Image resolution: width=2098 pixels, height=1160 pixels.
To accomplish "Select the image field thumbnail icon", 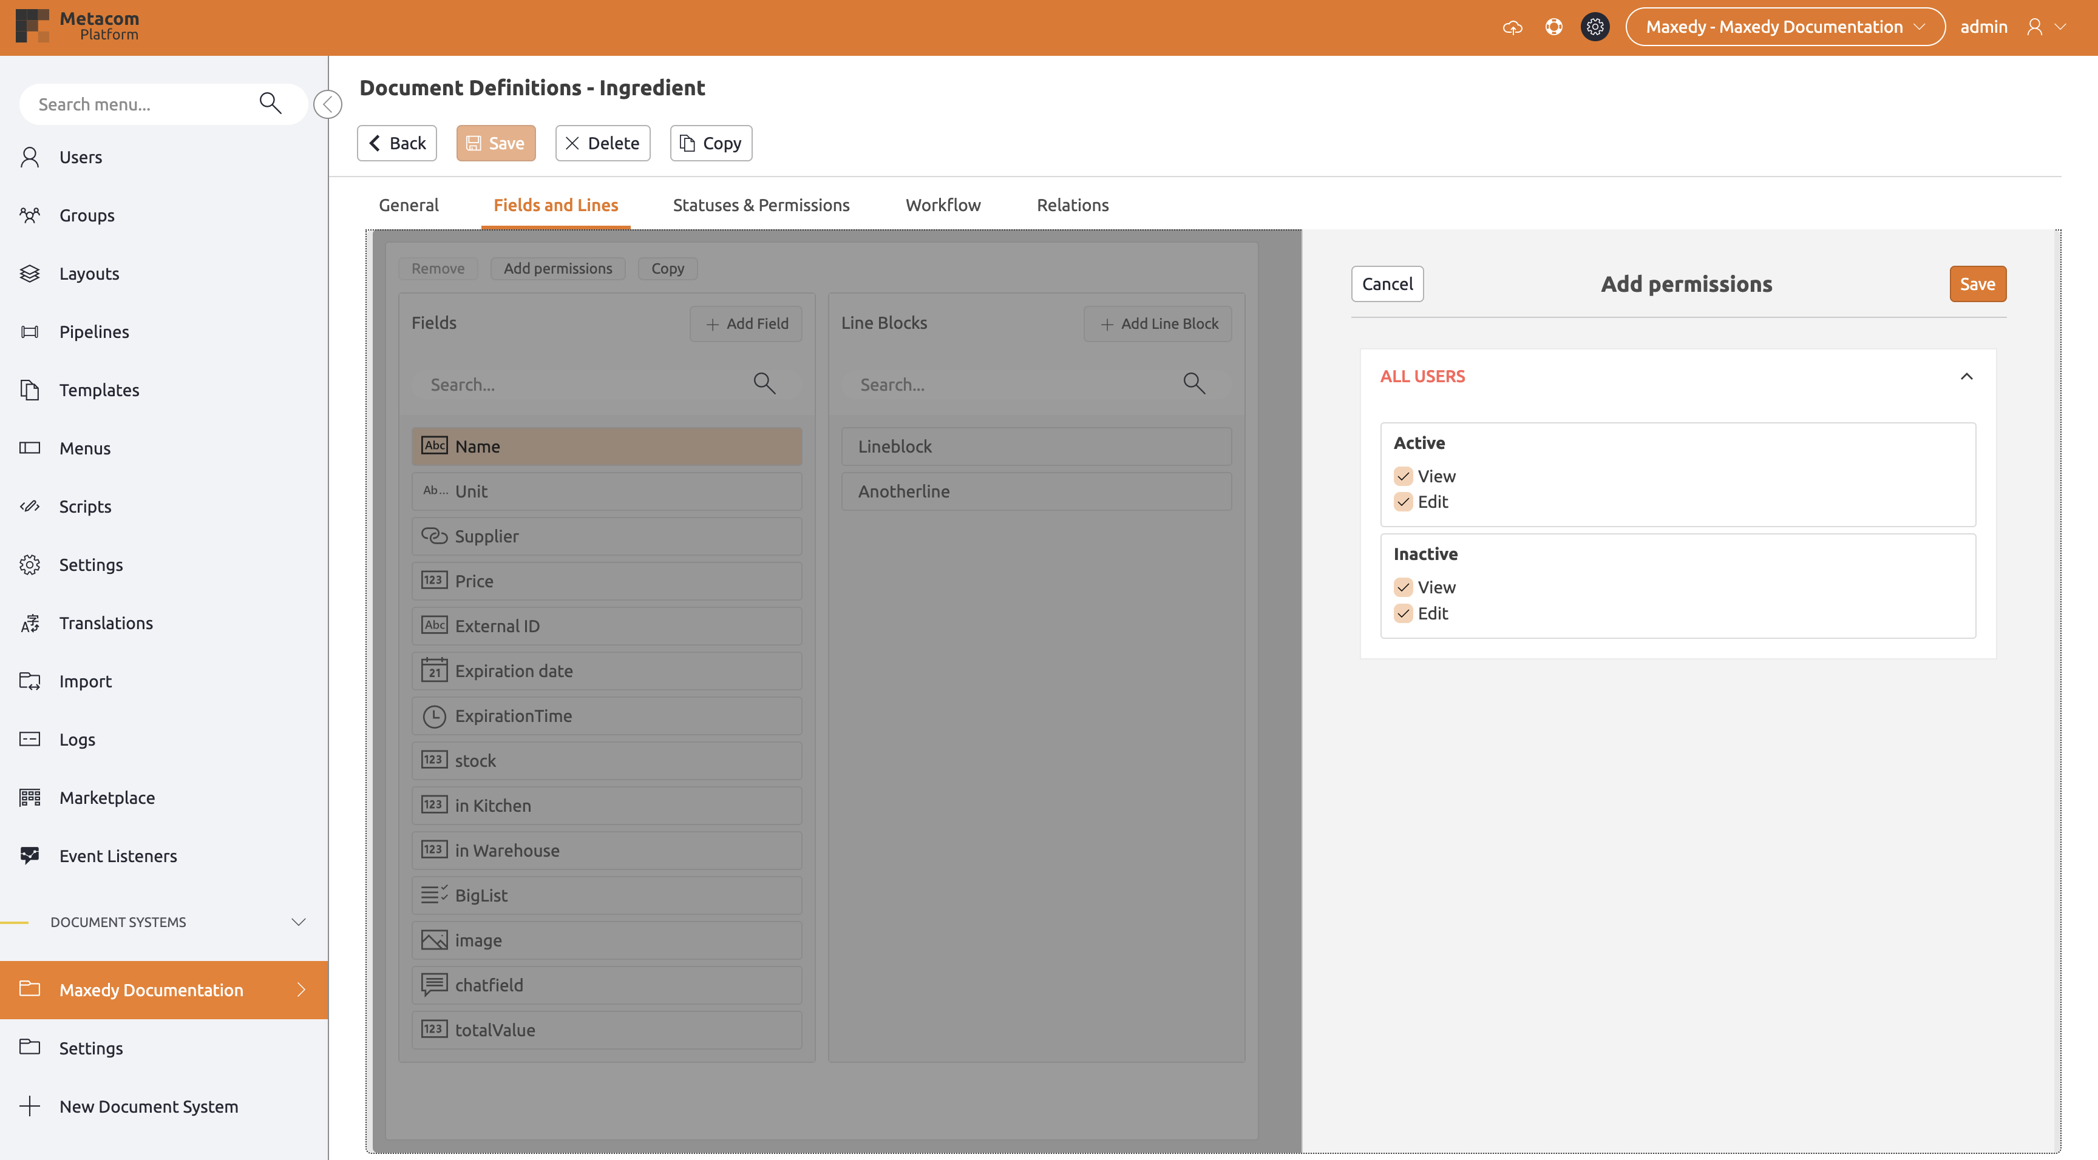I will pyautogui.click(x=433, y=939).
